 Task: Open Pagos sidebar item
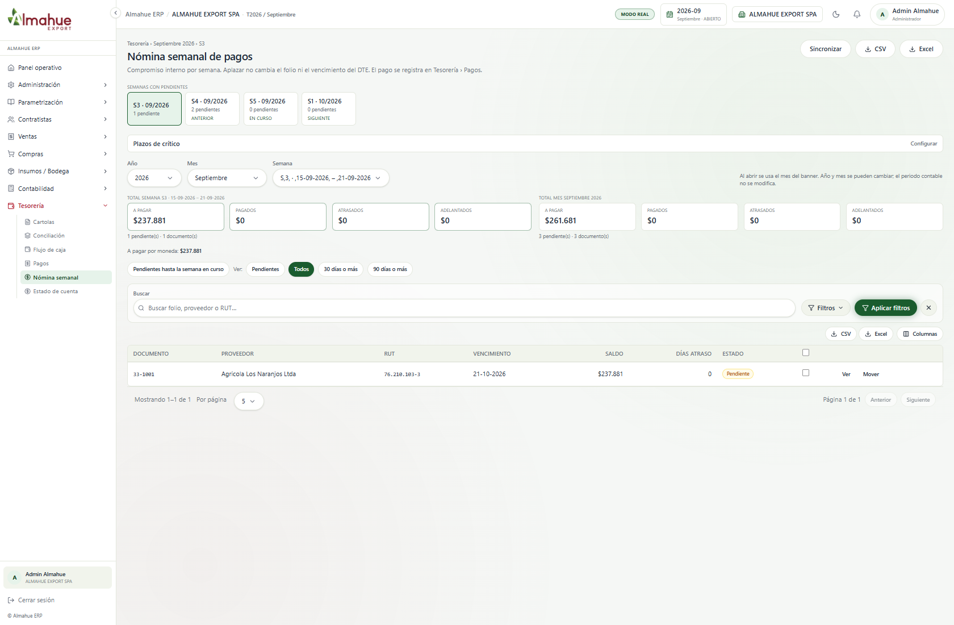pyautogui.click(x=41, y=264)
